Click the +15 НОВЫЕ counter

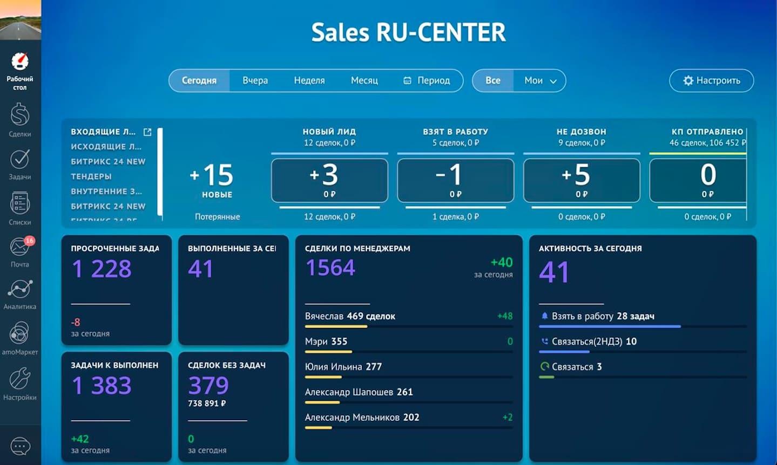(212, 181)
